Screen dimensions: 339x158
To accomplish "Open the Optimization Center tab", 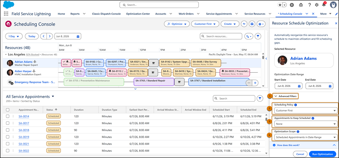I will pyautogui.click(x=138, y=14).
